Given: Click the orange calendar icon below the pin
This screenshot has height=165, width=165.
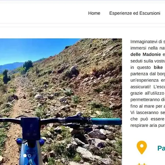Looking at the screenshot, I should pos(142,164).
